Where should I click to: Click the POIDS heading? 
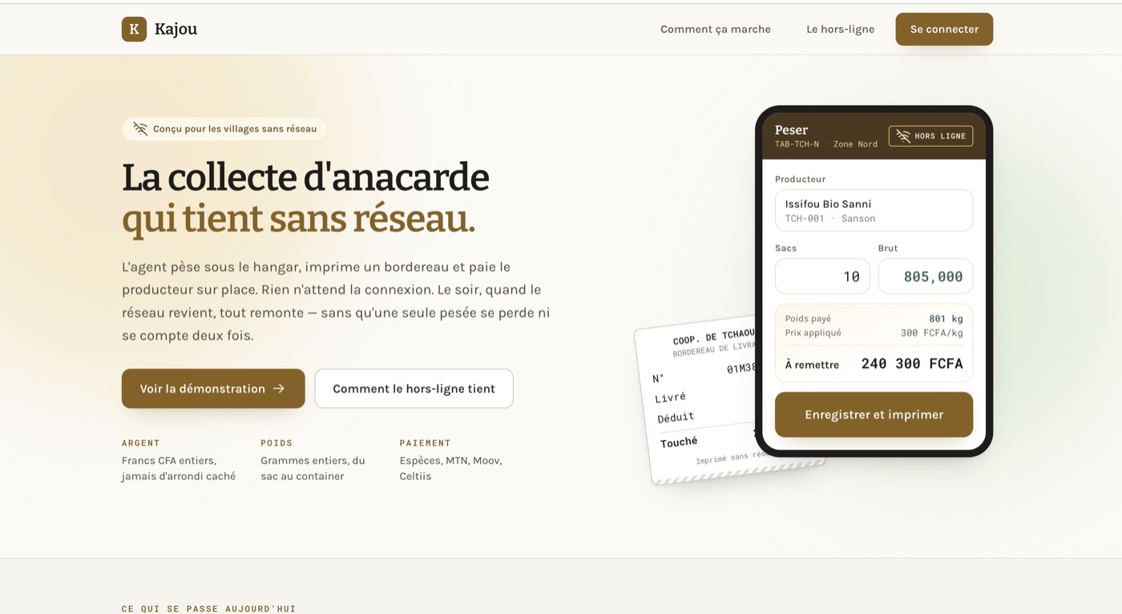pos(276,442)
